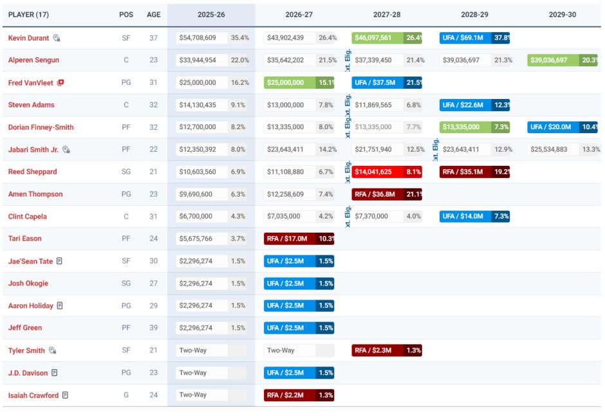Screen dimensions: 605x416
Task: Click the lock icon beside Kevin Durant
Action: [x=57, y=38]
